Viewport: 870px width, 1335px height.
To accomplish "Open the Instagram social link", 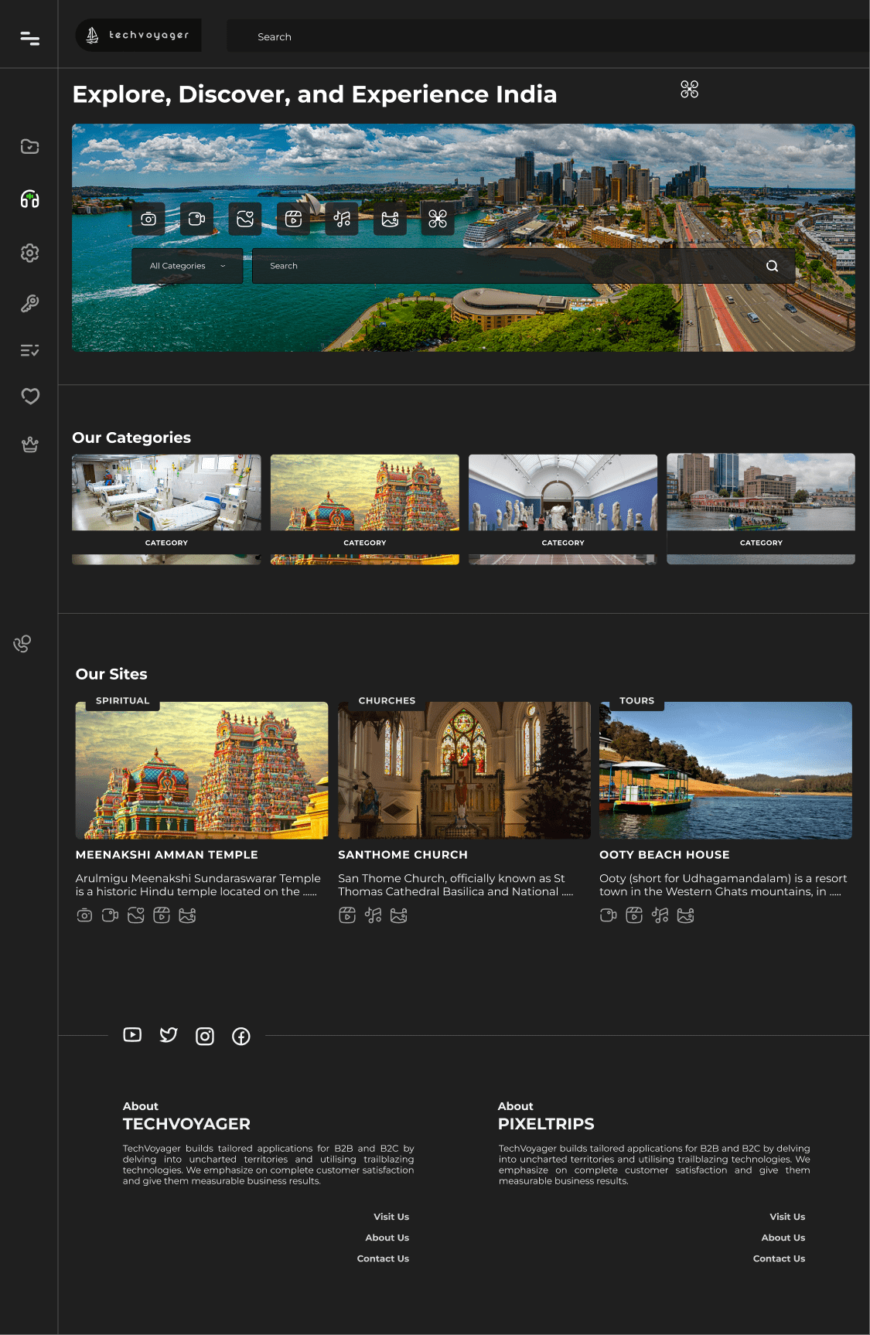I will pos(205,1036).
